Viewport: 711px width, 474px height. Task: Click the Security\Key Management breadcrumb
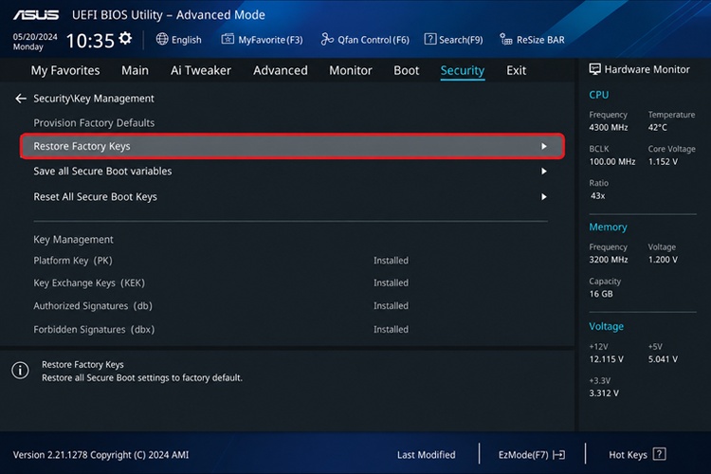pyautogui.click(x=94, y=99)
